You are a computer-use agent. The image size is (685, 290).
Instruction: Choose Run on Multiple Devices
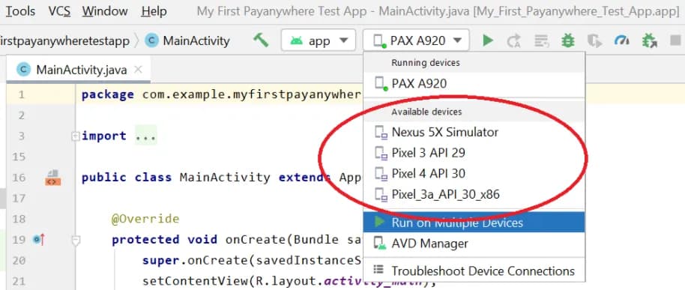(474, 223)
